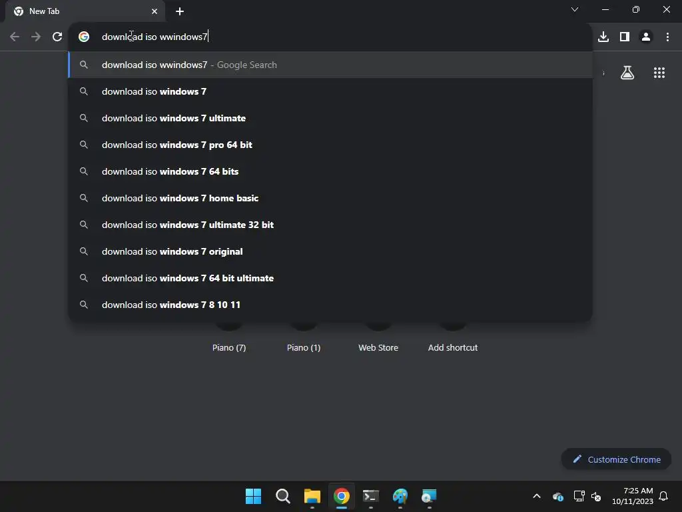Reload the page with refresh icon
Screen dimensions: 682x512
click(x=57, y=37)
